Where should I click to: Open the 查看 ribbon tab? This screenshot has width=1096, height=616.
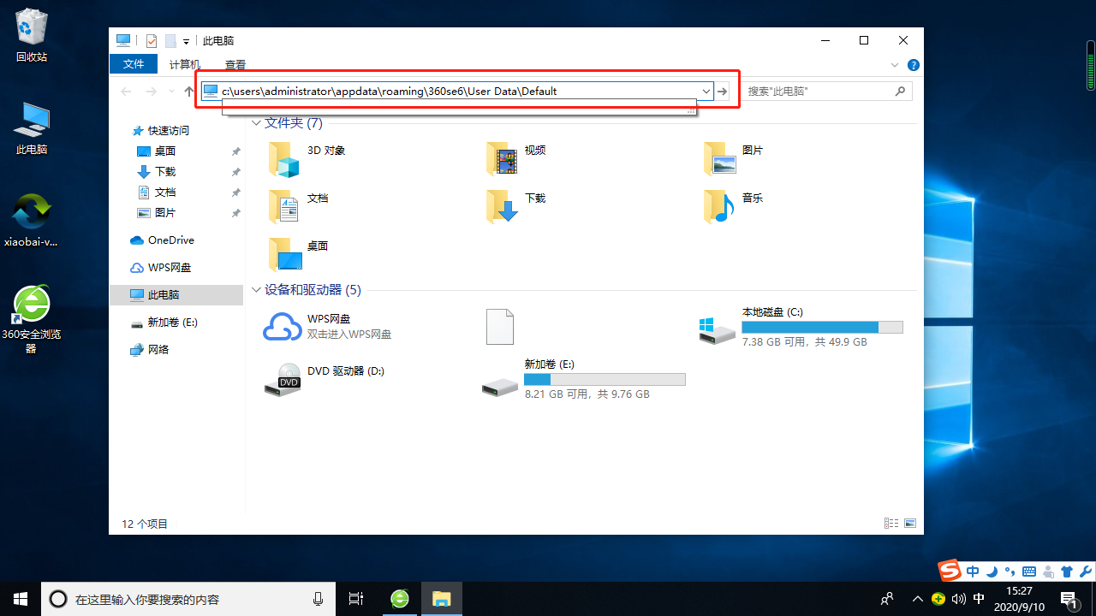pyautogui.click(x=235, y=64)
